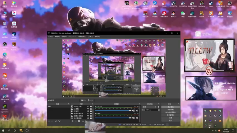Open the 编辑(E) menu
This screenshot has width=237, height=133.
tap(57, 36)
